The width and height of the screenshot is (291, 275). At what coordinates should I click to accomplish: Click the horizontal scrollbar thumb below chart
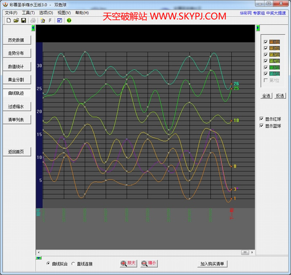pyautogui.click(x=245, y=252)
